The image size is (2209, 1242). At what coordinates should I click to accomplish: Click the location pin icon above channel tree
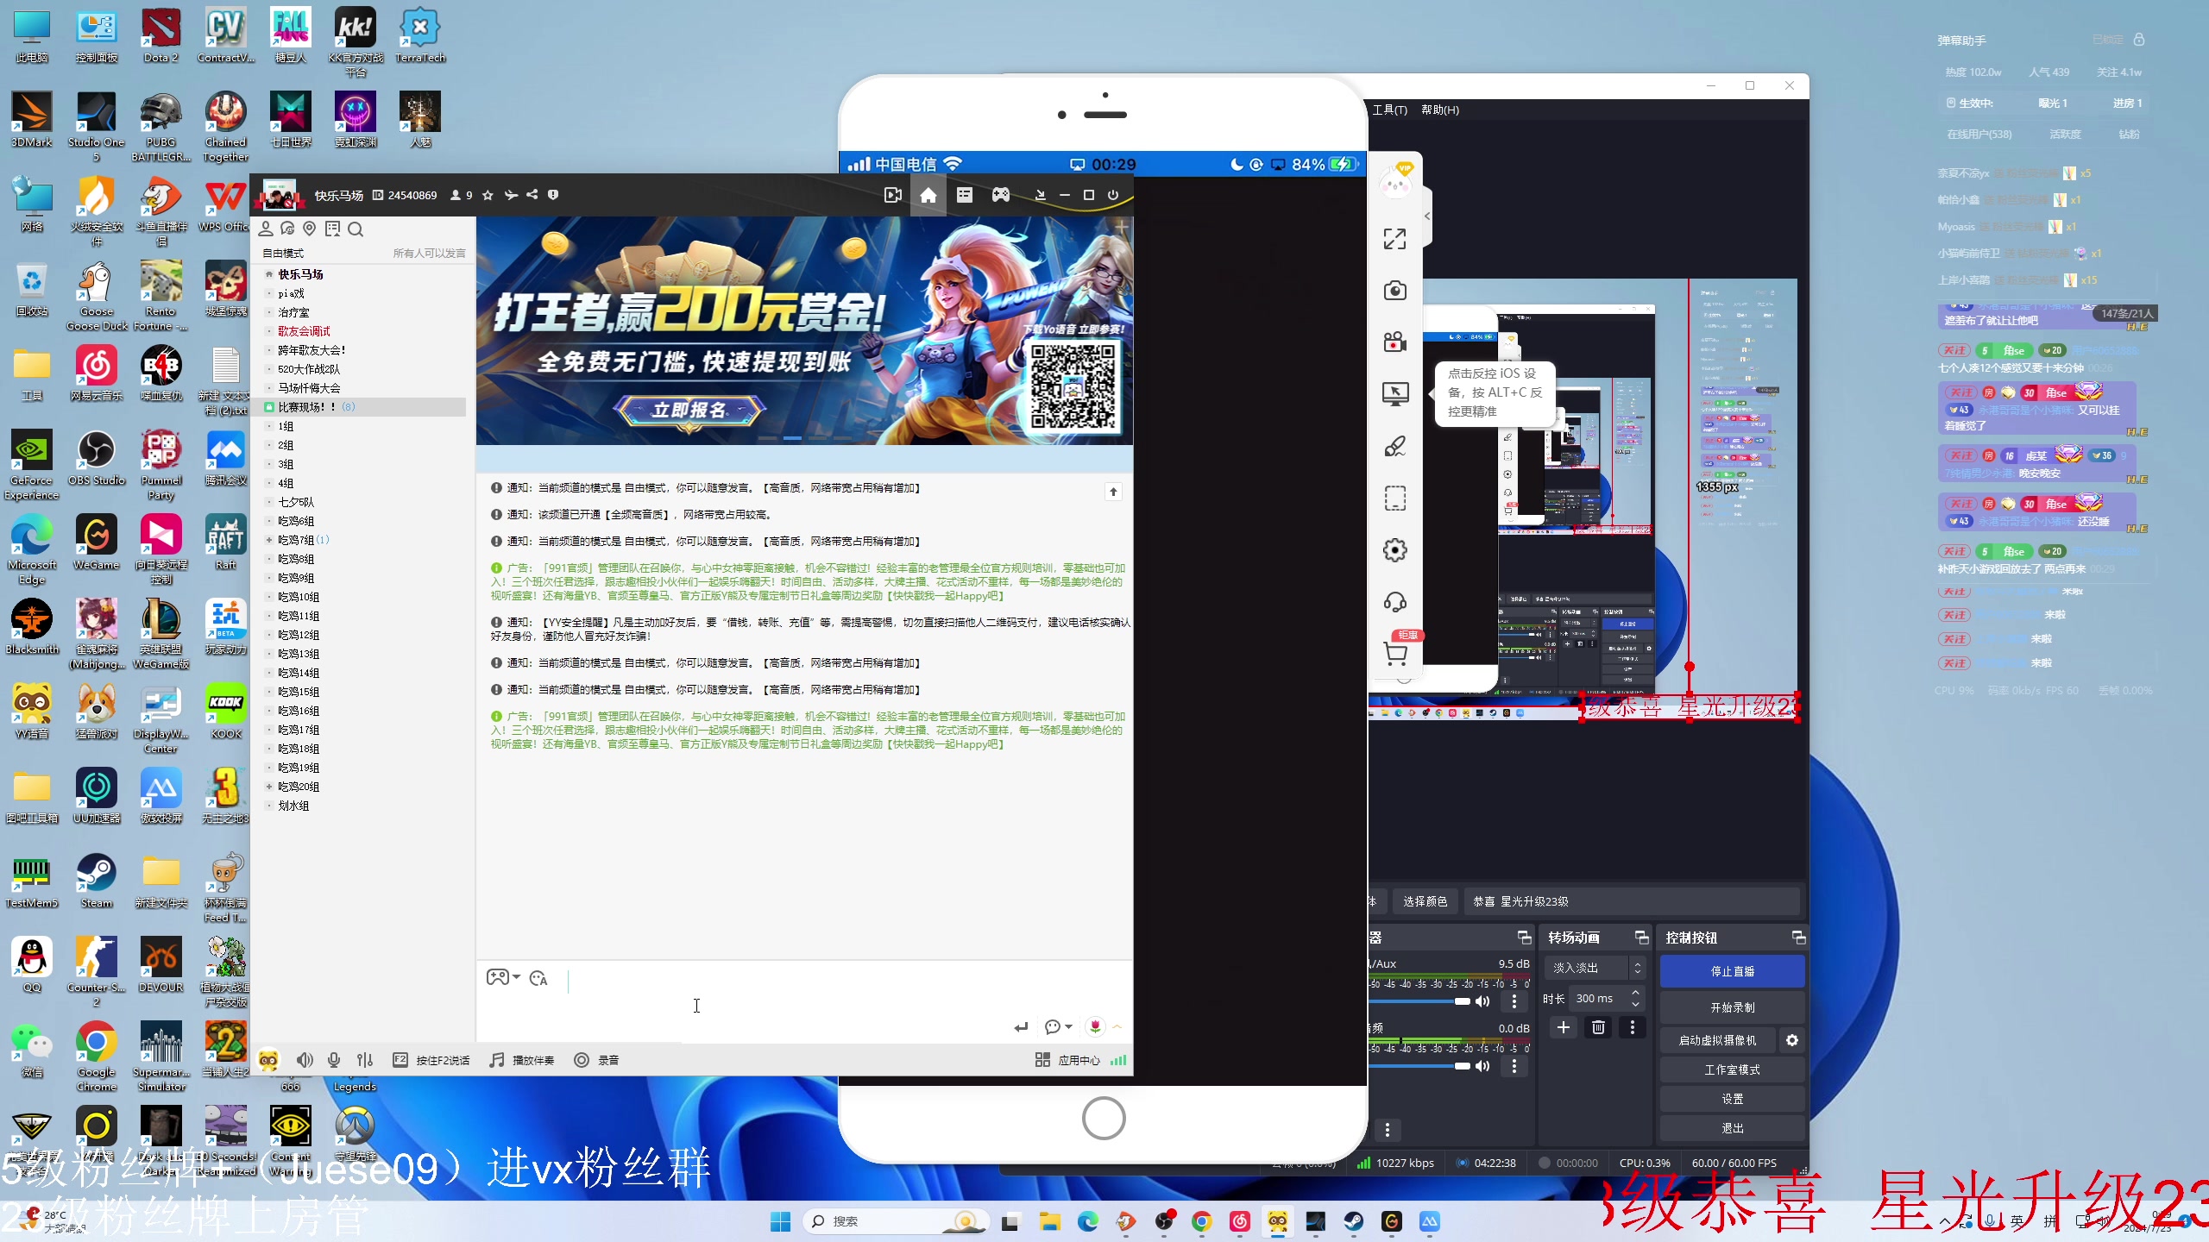point(309,229)
